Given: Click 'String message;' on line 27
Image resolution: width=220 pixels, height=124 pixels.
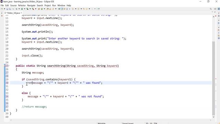Looking at the screenshot, I should (33, 73).
